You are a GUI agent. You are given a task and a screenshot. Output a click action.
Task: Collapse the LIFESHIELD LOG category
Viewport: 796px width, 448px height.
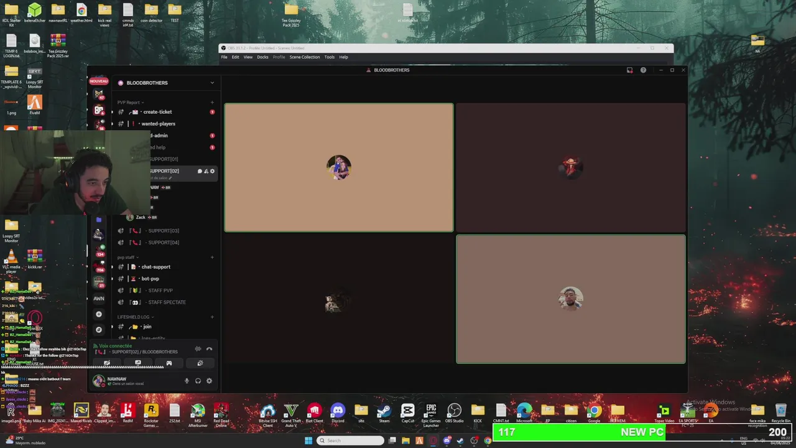point(135,317)
